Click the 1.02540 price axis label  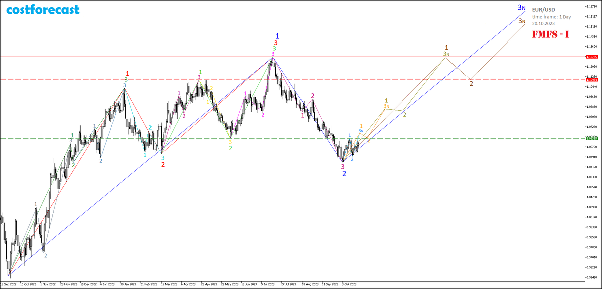click(592, 187)
